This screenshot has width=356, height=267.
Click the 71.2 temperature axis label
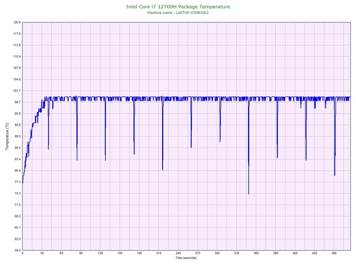[x=18, y=205]
